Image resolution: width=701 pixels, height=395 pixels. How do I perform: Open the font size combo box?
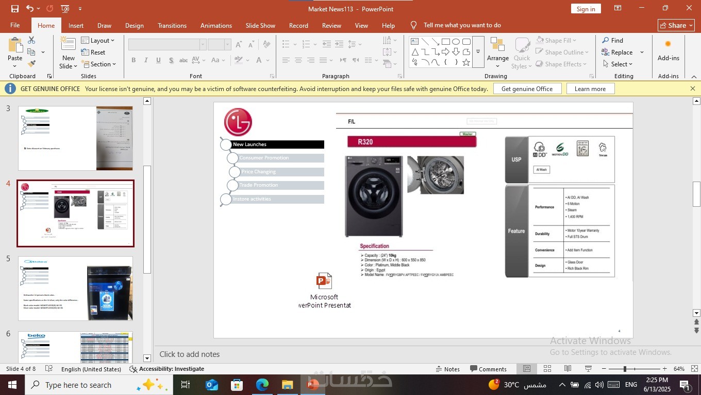219,45
